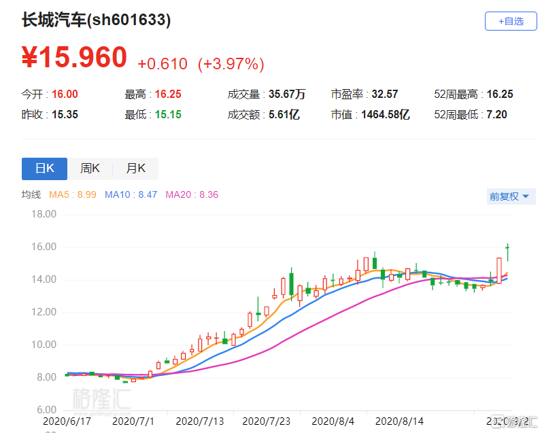Add stock to watchlist with +自选 button
The image size is (542, 433).
pyautogui.click(x=511, y=21)
